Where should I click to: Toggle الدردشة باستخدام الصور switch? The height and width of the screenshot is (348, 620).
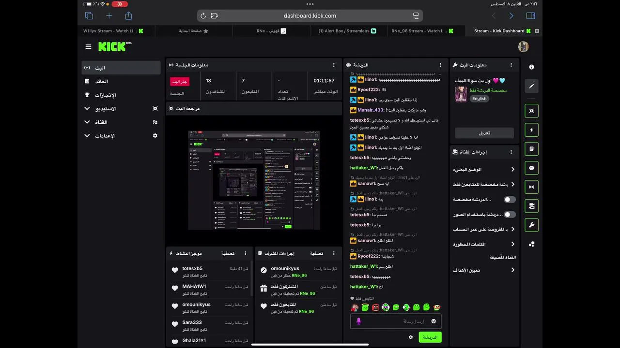510,214
